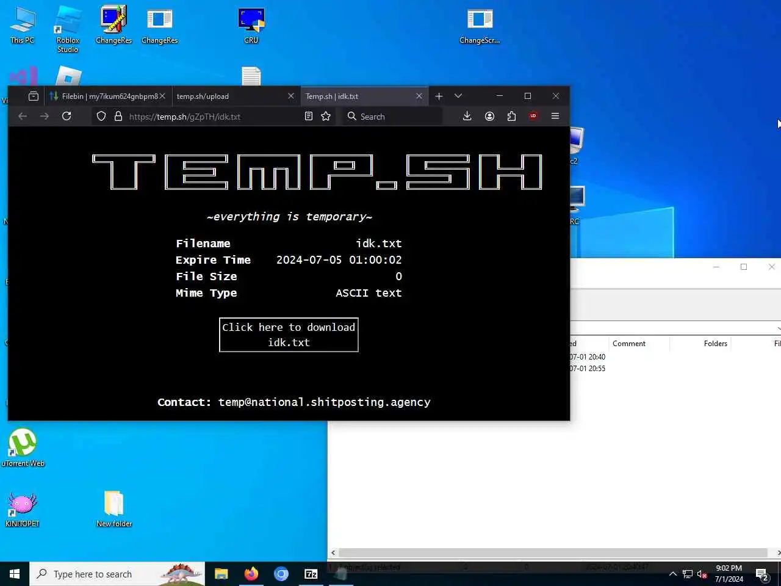Select the CRU desktop icon
This screenshot has width=781, height=586.
click(x=251, y=26)
